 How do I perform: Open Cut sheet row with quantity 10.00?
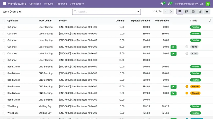(x=106, y=60)
